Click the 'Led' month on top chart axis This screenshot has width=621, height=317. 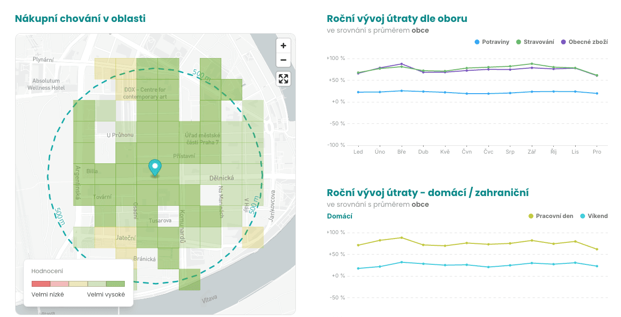(x=358, y=152)
